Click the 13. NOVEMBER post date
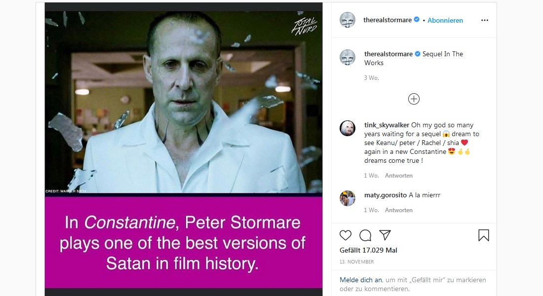Image resolution: width=543 pixels, height=296 pixels. [x=356, y=262]
